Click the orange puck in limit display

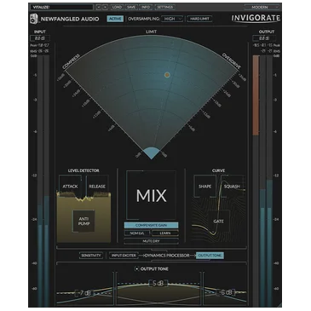[x=167, y=75]
